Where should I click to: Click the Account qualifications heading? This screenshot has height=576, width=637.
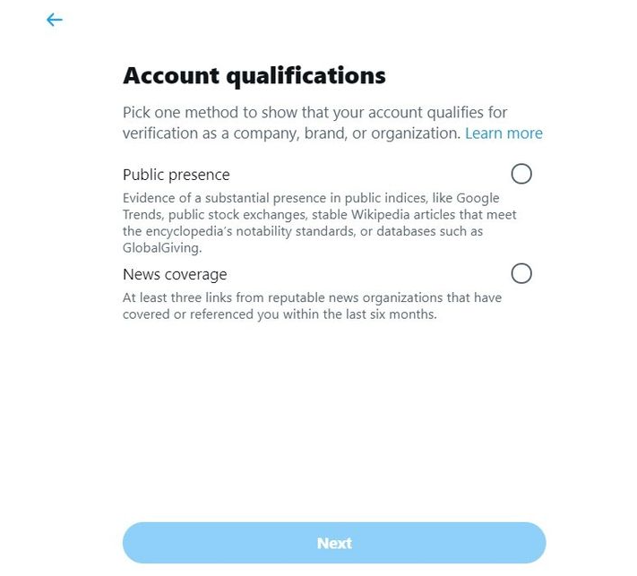pos(254,76)
